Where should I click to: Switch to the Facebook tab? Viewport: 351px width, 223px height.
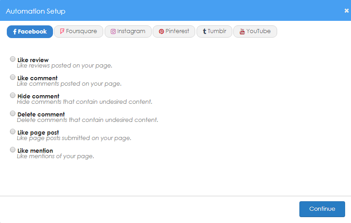30,32
